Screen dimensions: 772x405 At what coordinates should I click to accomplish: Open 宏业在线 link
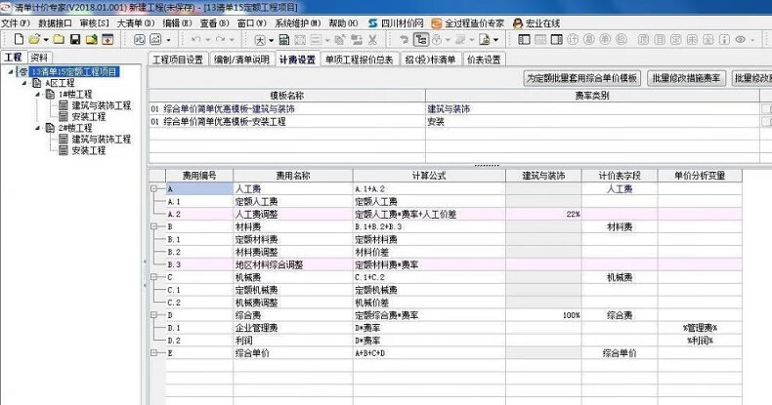[x=536, y=23]
